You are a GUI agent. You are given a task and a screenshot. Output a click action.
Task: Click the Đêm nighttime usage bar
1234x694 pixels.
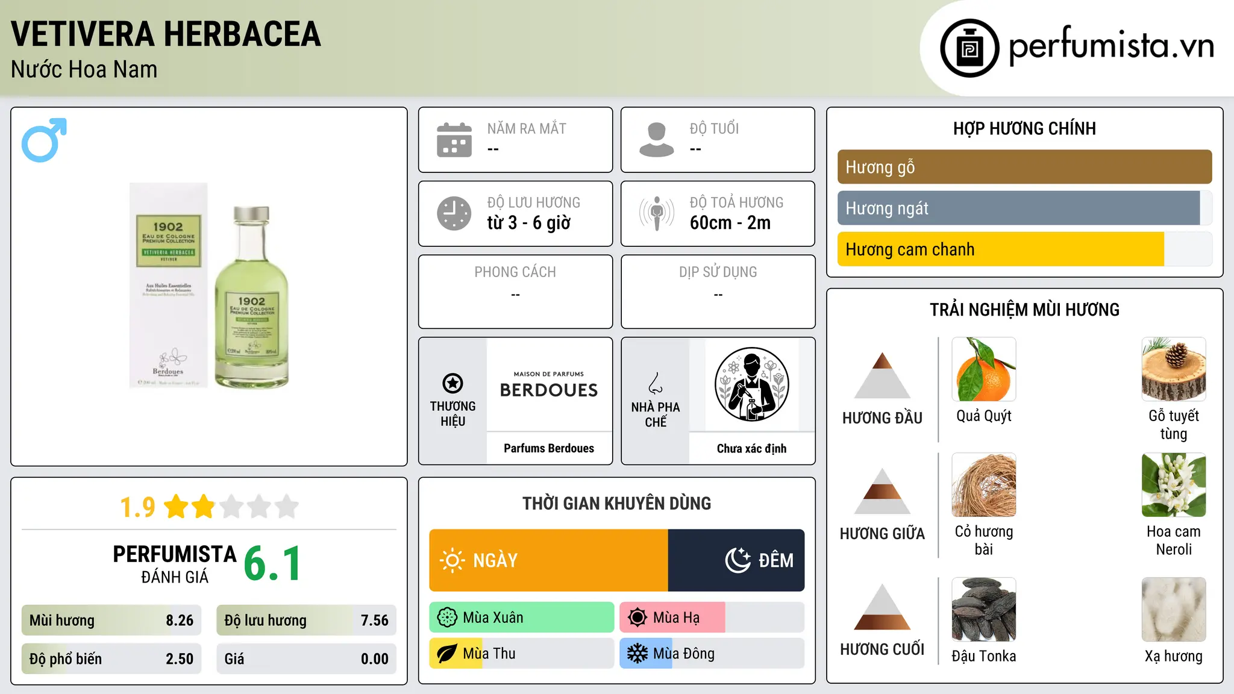pos(736,560)
